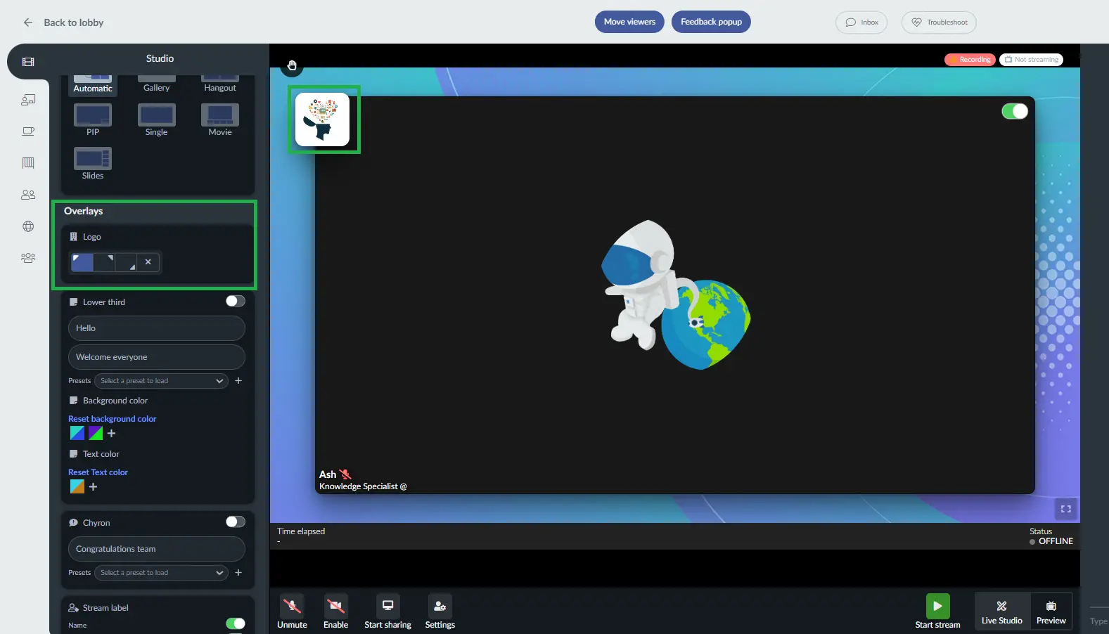The height and width of the screenshot is (634, 1109).
Task: Place logo in top-left corner
Action: click(82, 262)
